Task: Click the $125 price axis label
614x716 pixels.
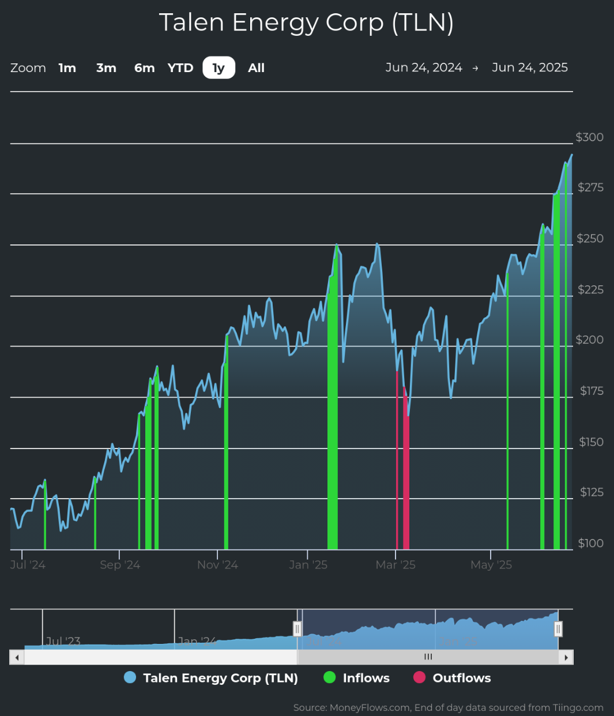Action: [x=592, y=492]
